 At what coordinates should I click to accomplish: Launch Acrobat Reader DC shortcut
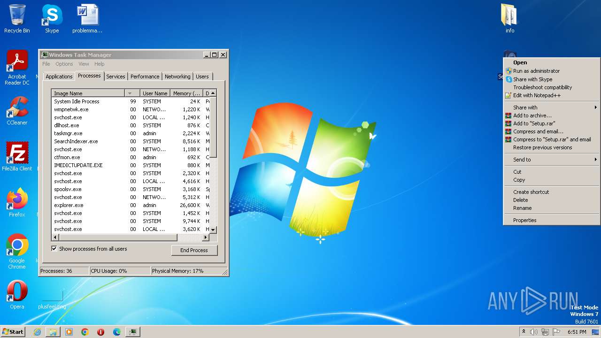(x=17, y=68)
